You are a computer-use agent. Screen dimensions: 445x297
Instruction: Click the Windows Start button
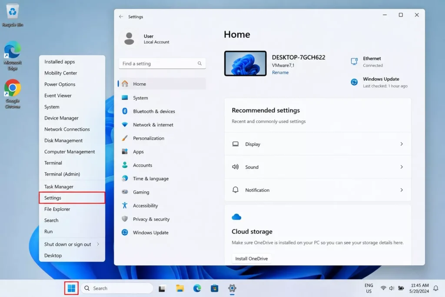(71, 288)
